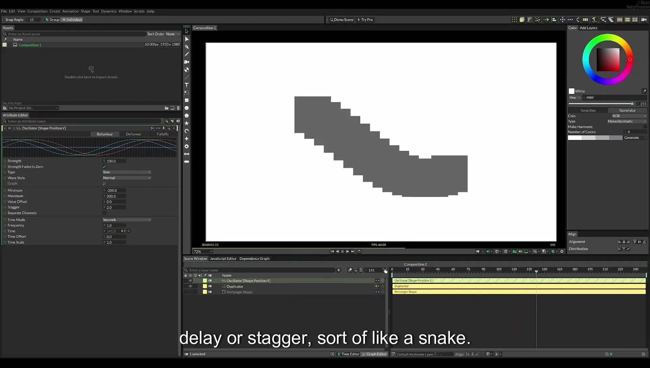This screenshot has height=368, width=650.
Task: Click the color eyedropper icon
Action: click(644, 91)
